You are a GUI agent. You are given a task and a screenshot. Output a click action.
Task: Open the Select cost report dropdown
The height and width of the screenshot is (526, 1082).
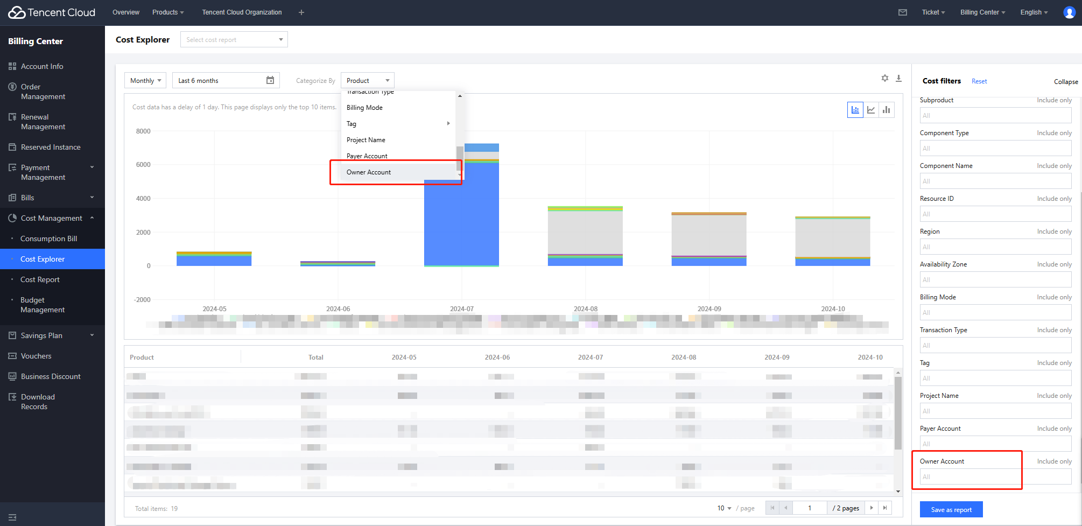pyautogui.click(x=234, y=39)
